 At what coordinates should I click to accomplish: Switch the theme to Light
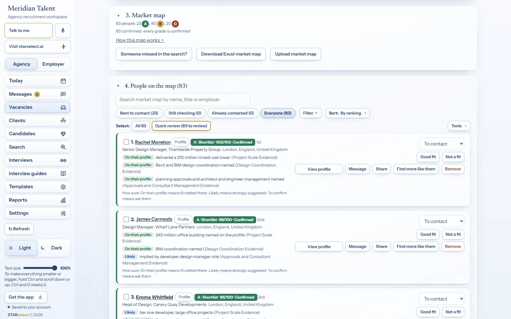click(x=21, y=248)
